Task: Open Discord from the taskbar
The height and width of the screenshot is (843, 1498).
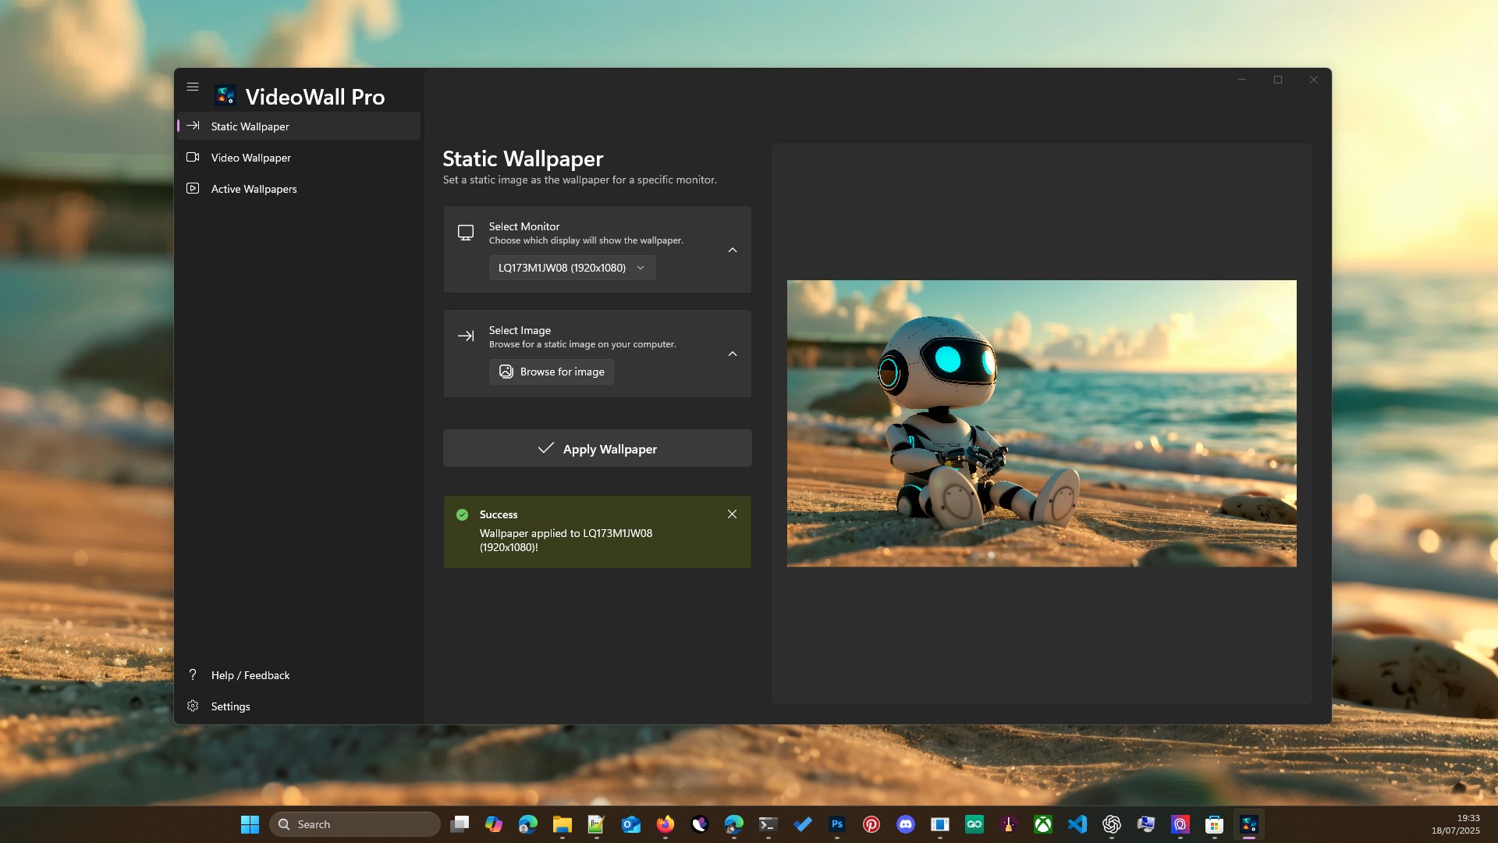Action: pyautogui.click(x=906, y=824)
